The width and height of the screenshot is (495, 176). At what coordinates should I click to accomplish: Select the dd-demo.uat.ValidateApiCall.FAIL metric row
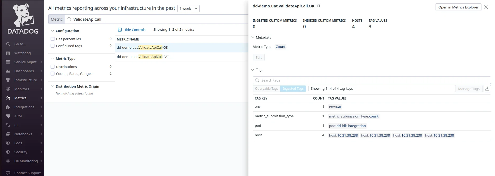coord(182,57)
